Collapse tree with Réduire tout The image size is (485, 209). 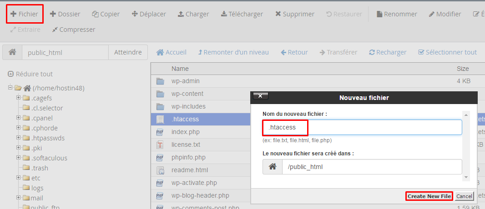point(30,74)
